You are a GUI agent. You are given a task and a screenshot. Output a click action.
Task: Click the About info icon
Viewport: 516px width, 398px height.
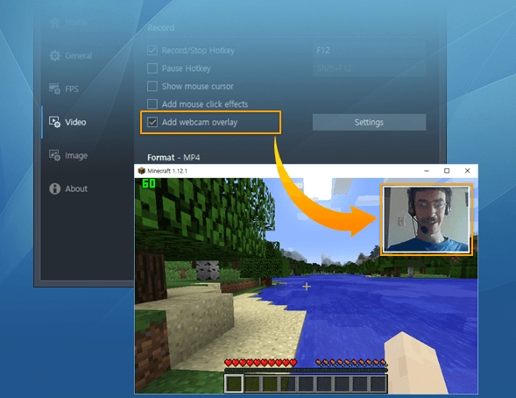tap(54, 188)
